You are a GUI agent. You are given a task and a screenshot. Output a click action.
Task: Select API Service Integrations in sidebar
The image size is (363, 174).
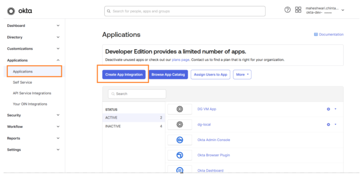[32, 93]
